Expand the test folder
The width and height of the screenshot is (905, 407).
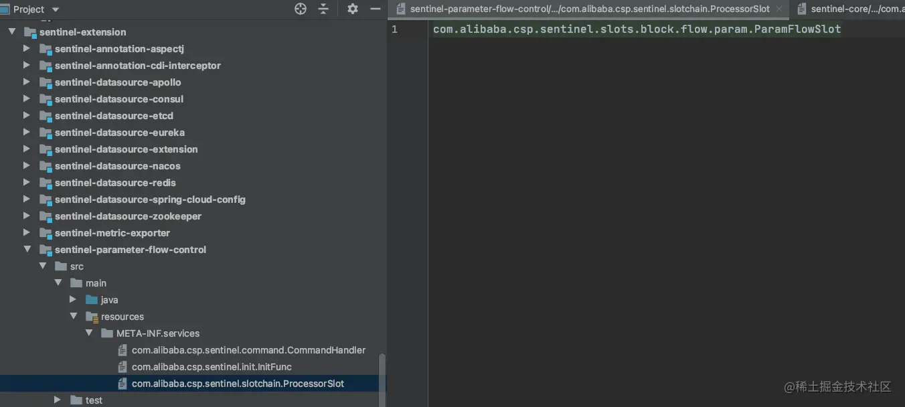pyautogui.click(x=58, y=400)
